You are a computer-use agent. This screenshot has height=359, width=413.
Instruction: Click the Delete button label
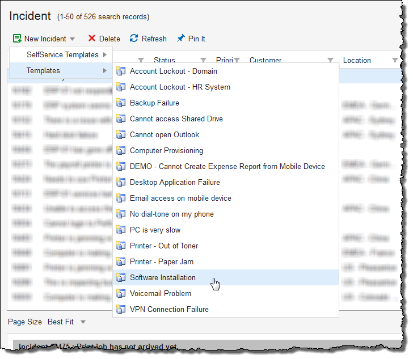109,39
